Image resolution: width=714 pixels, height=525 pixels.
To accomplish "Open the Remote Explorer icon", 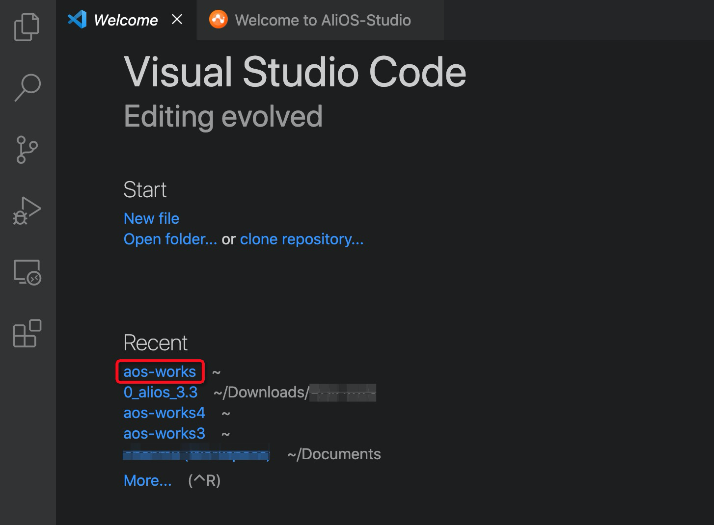I will click(27, 272).
